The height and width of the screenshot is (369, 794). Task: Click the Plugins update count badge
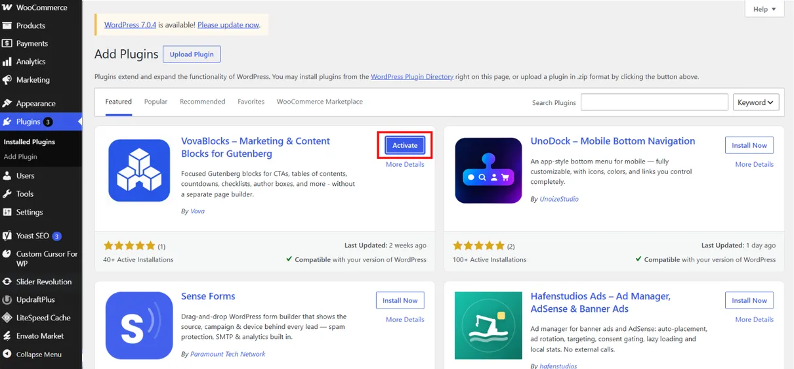click(x=48, y=122)
